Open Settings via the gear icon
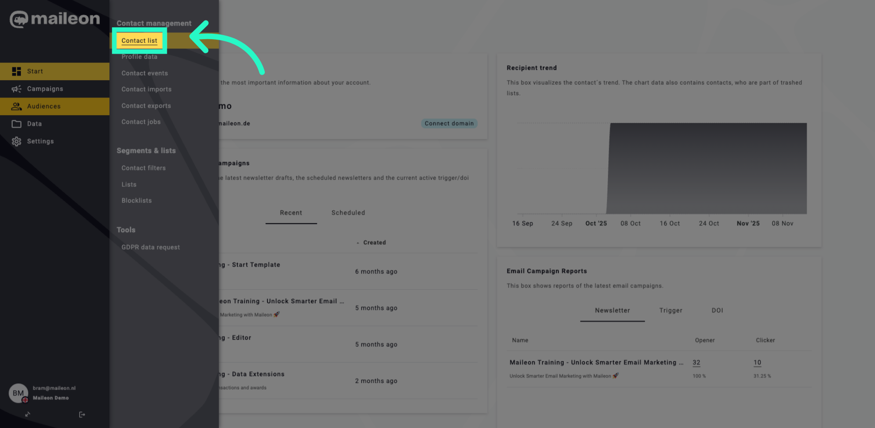The height and width of the screenshot is (428, 875). pos(16,141)
